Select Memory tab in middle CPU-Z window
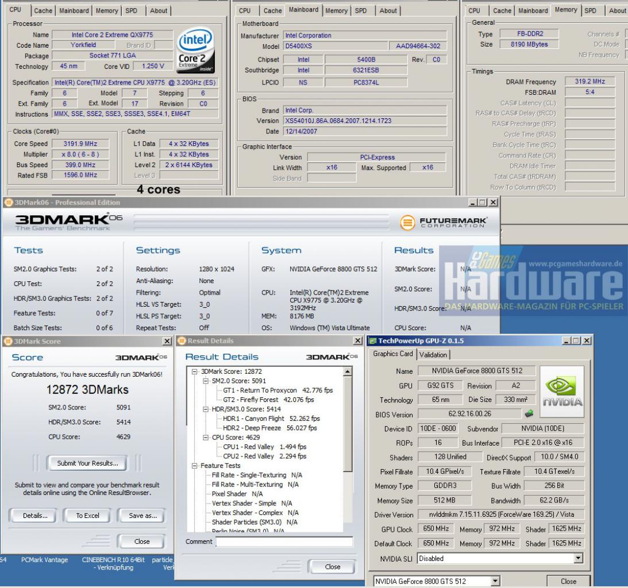Image resolution: width=628 pixels, height=588 pixels. pyautogui.click(x=336, y=11)
